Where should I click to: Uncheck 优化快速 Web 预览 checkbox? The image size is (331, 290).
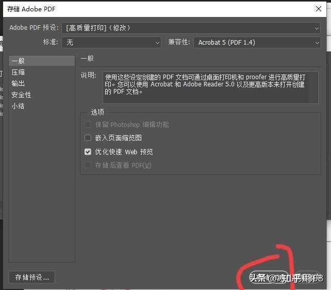[x=88, y=152]
